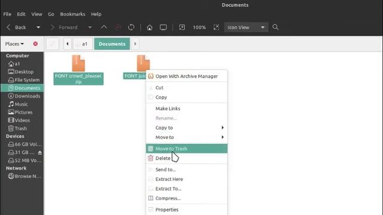Viewport: 383px width, 215px height.
Task: Choose Copy in the context menu
Action: click(x=187, y=97)
